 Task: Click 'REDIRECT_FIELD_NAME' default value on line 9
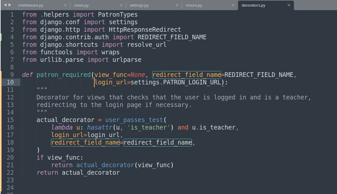click(x=259, y=75)
